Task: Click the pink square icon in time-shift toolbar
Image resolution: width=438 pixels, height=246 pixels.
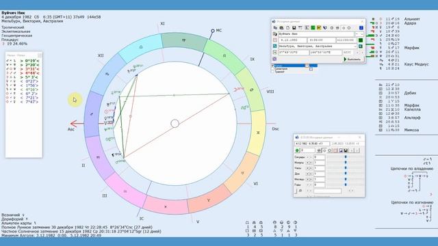Action: coord(335,150)
